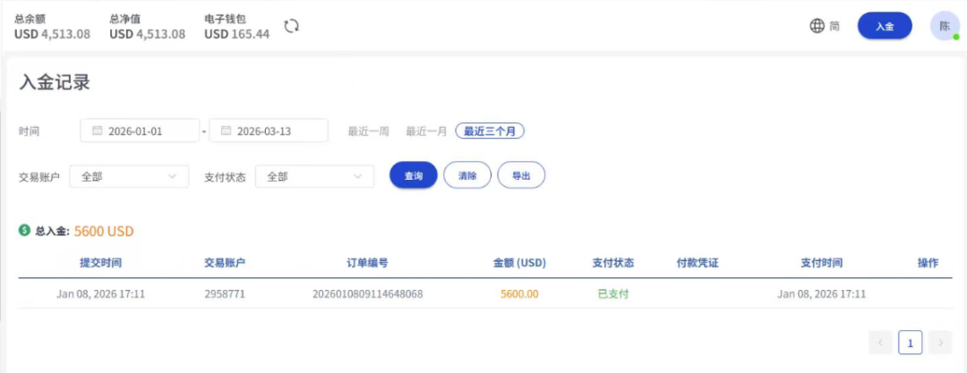Image resolution: width=967 pixels, height=373 pixels.
Task: Click the globe language icon
Action: 817,26
